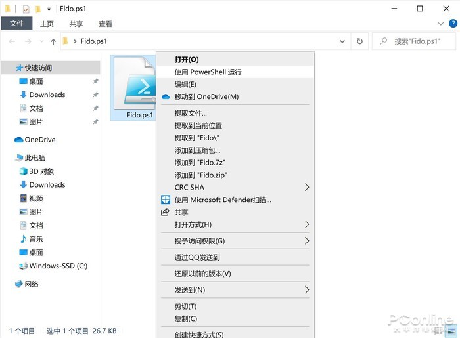Select the 3D 对象 folder

click(41, 171)
